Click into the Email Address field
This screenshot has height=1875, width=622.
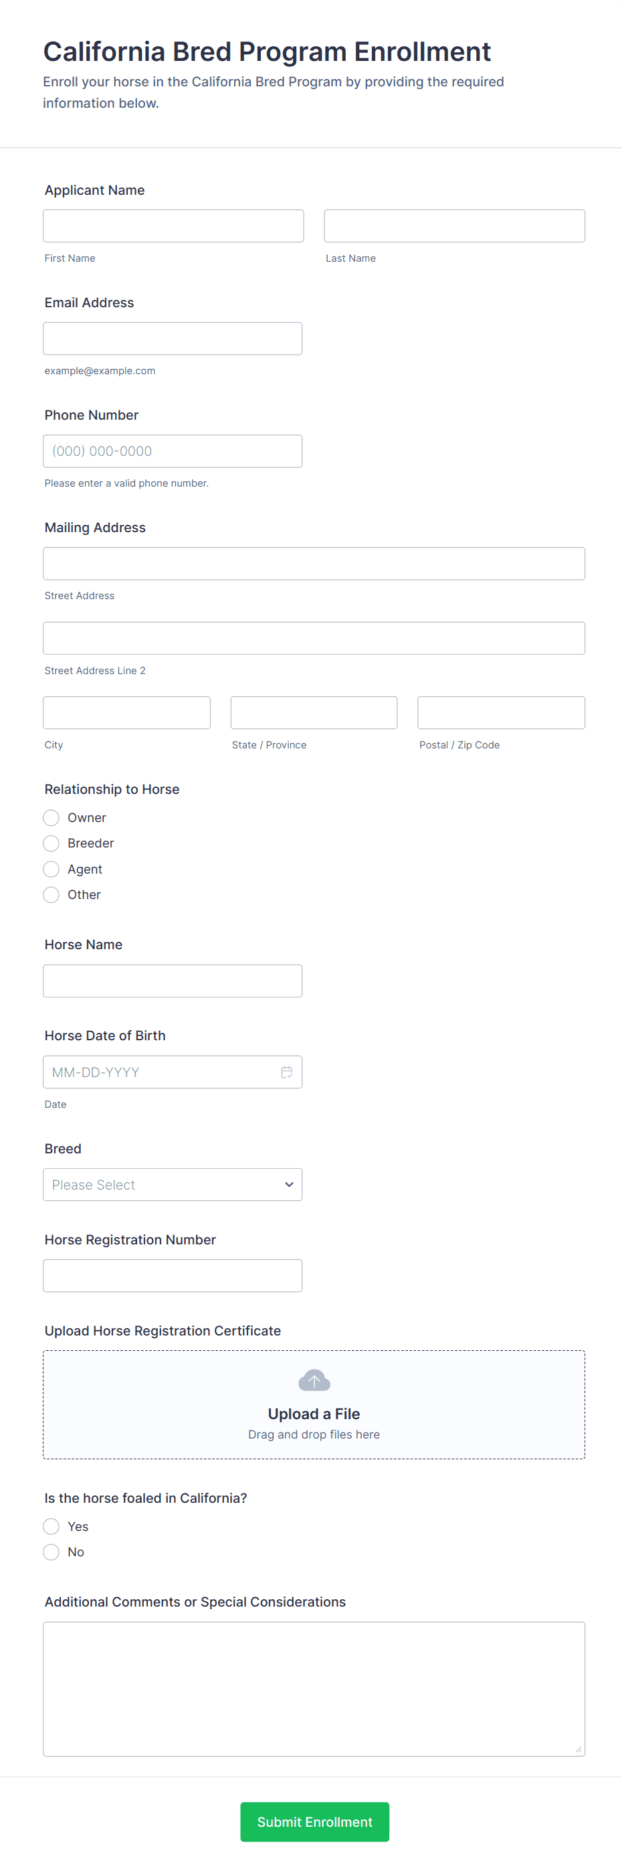(173, 339)
